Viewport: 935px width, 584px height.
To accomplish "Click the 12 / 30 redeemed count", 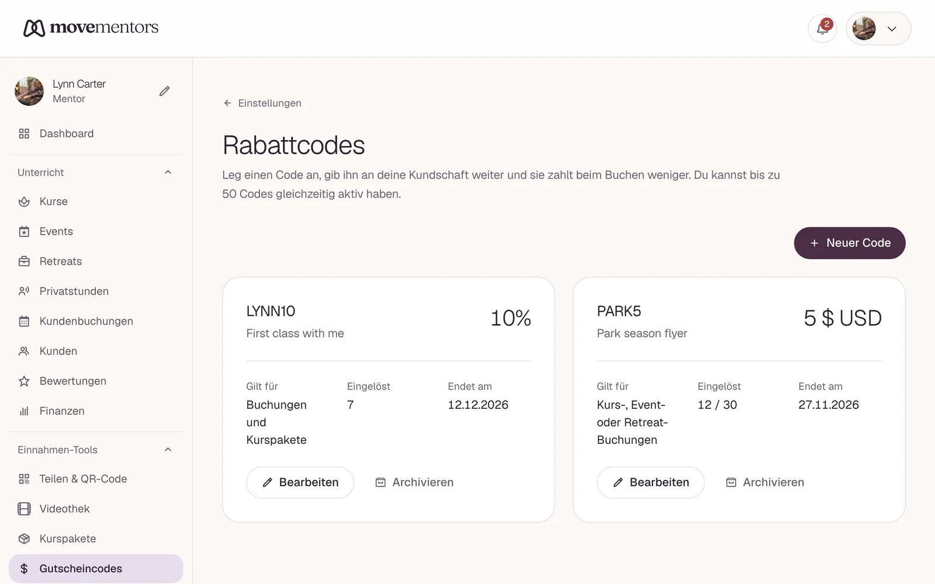I will pos(717,405).
